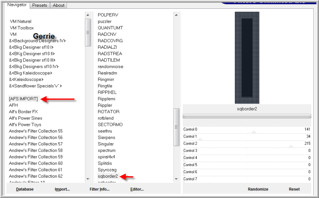Select Ripplemi filter
The image size is (319, 198).
click(x=106, y=99)
